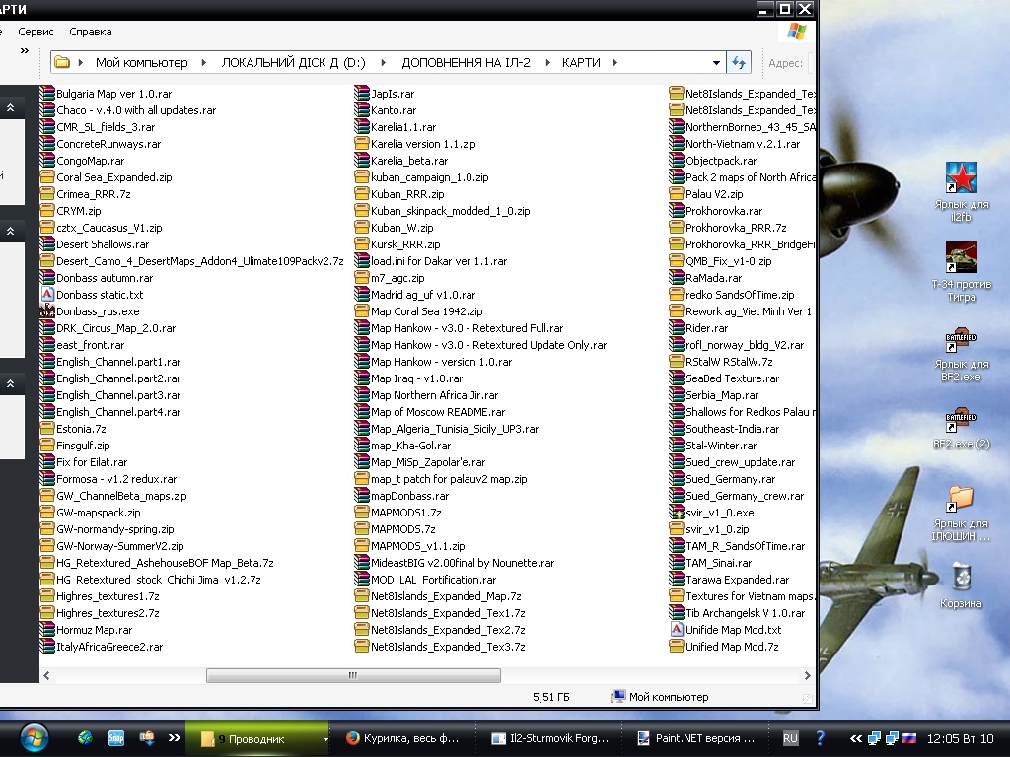This screenshot has width=1010, height=757.
Task: Open desktop shortcut BF2.exe (2)
Action: coord(961,429)
